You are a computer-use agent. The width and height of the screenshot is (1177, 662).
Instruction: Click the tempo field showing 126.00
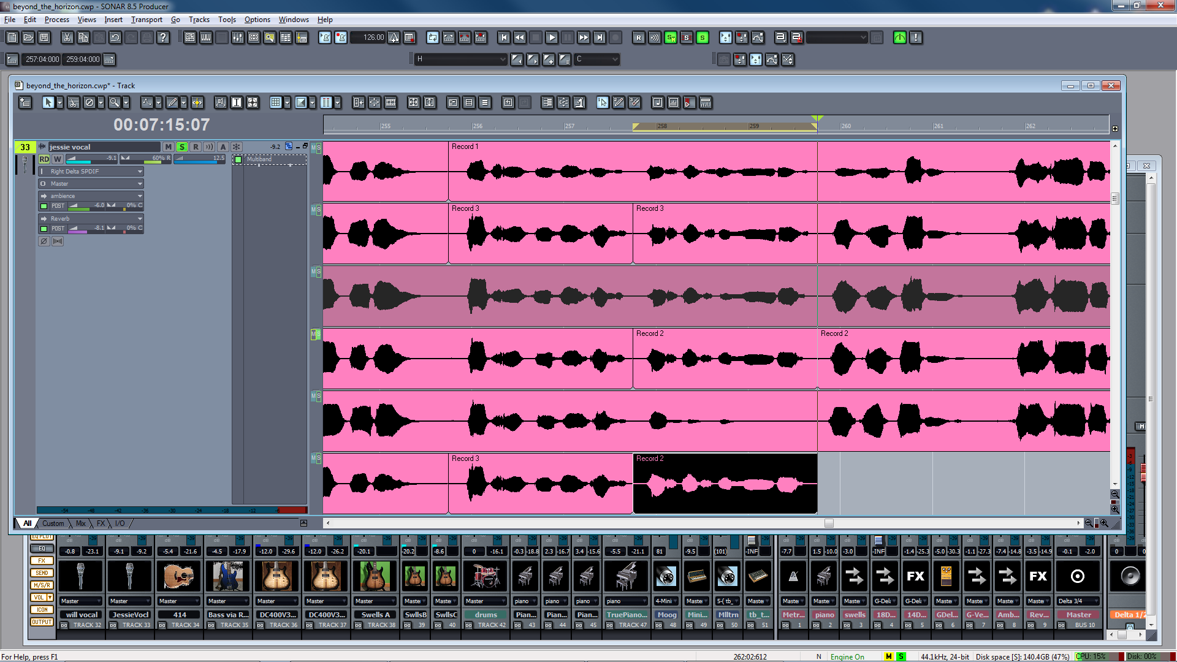368,37
